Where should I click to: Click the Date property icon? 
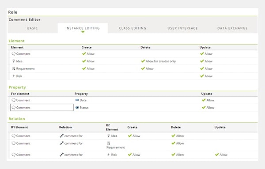[77, 100]
